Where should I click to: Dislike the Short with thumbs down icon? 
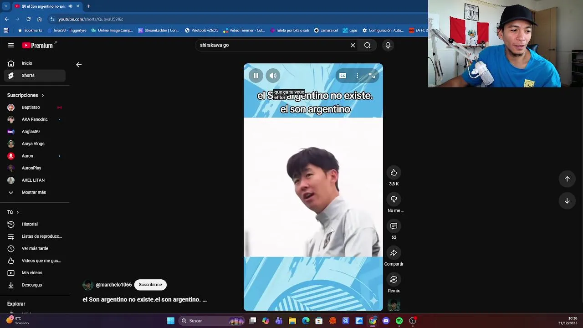[394, 200]
